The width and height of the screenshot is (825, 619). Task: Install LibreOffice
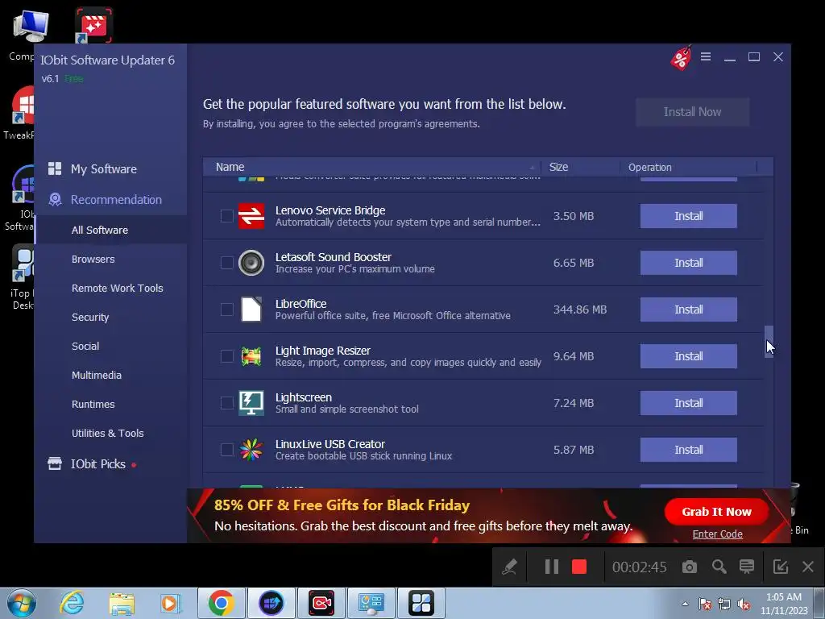click(x=688, y=309)
